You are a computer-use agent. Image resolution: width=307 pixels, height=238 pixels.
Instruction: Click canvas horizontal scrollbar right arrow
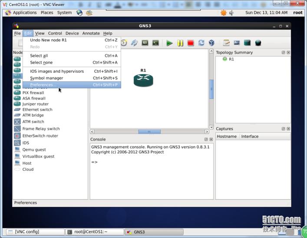[207, 132]
